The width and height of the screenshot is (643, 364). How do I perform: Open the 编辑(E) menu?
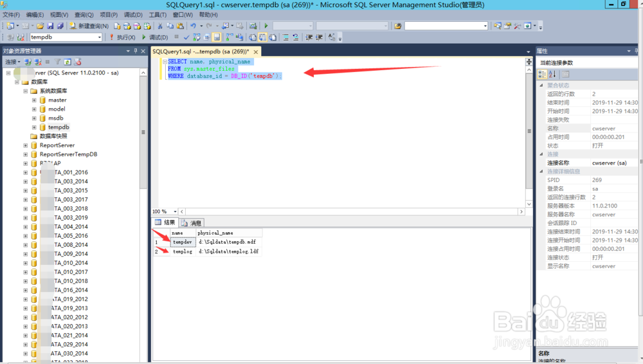point(35,15)
